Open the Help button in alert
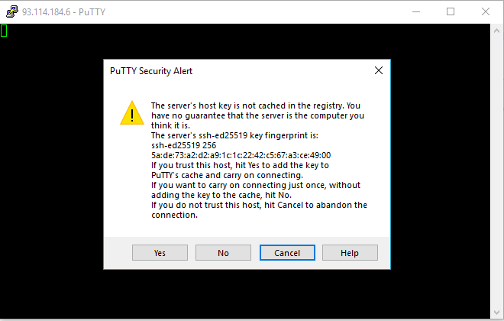This screenshot has height=321, width=504. pos(350,253)
